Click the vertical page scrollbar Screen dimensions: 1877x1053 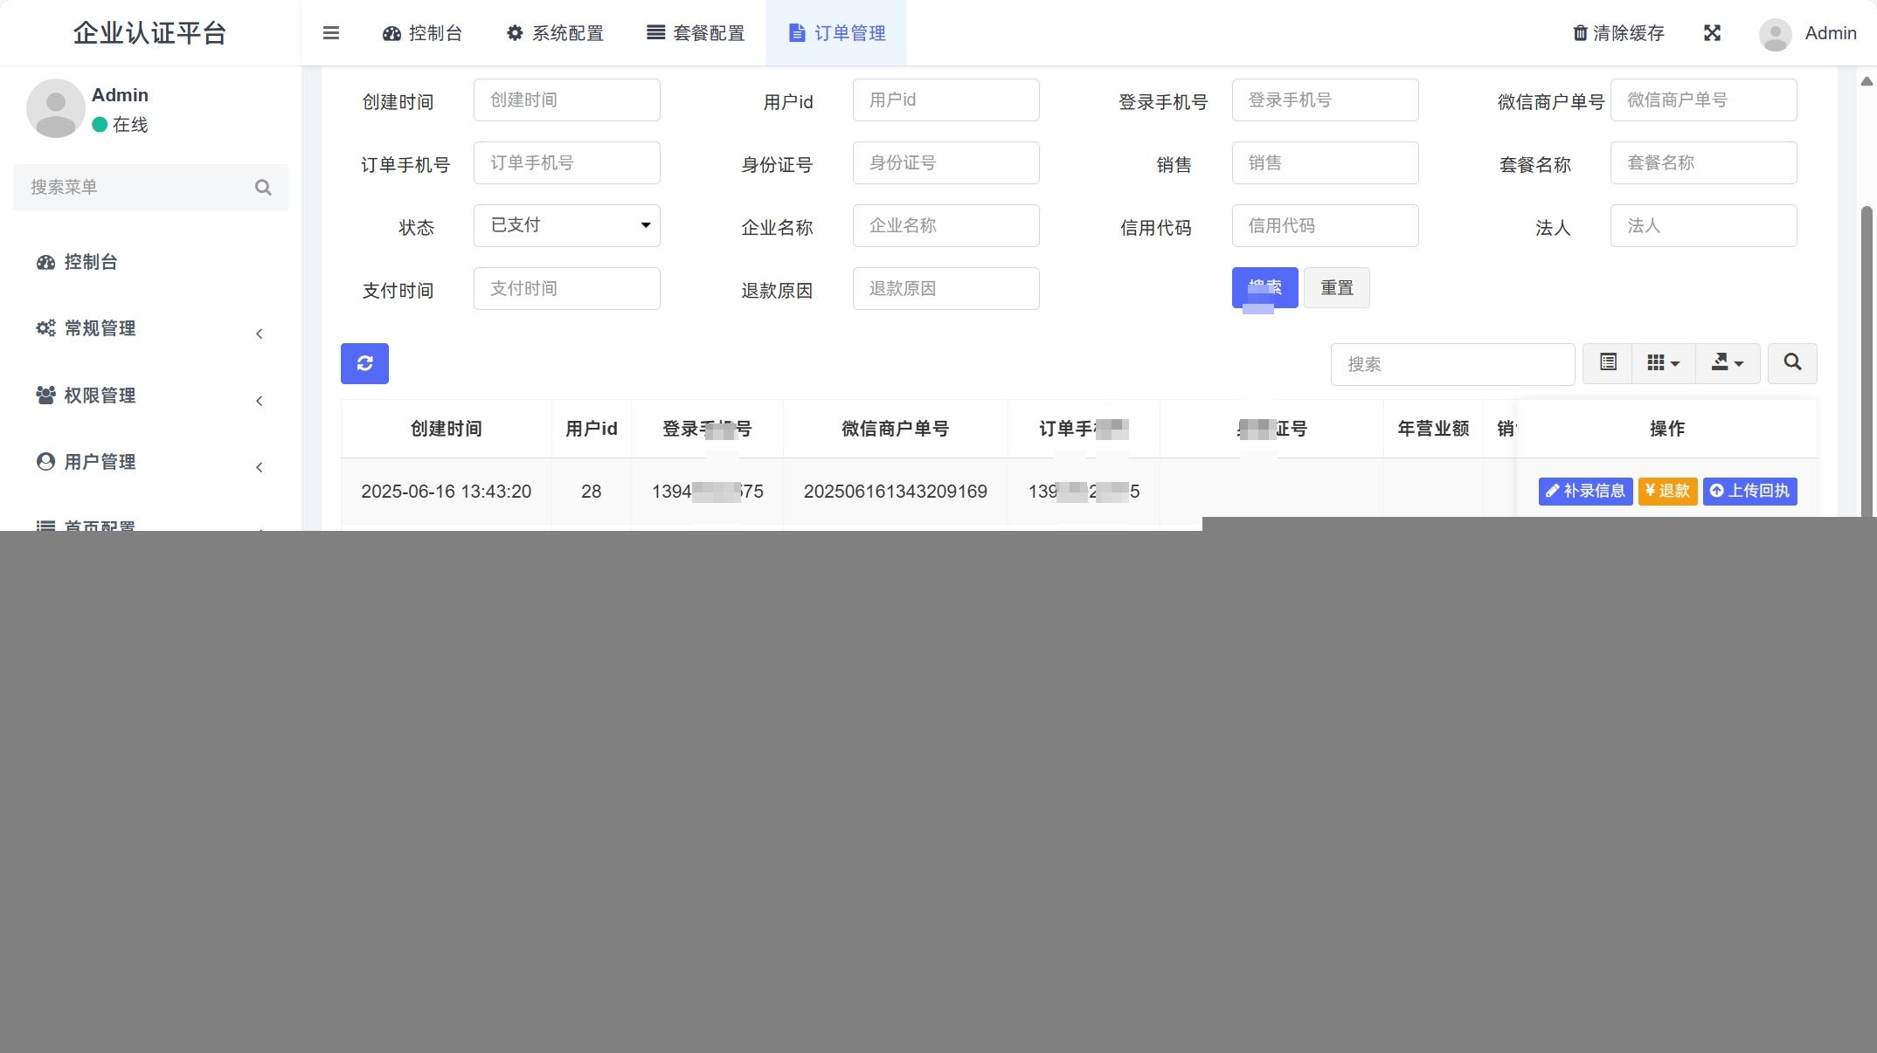(1867, 349)
